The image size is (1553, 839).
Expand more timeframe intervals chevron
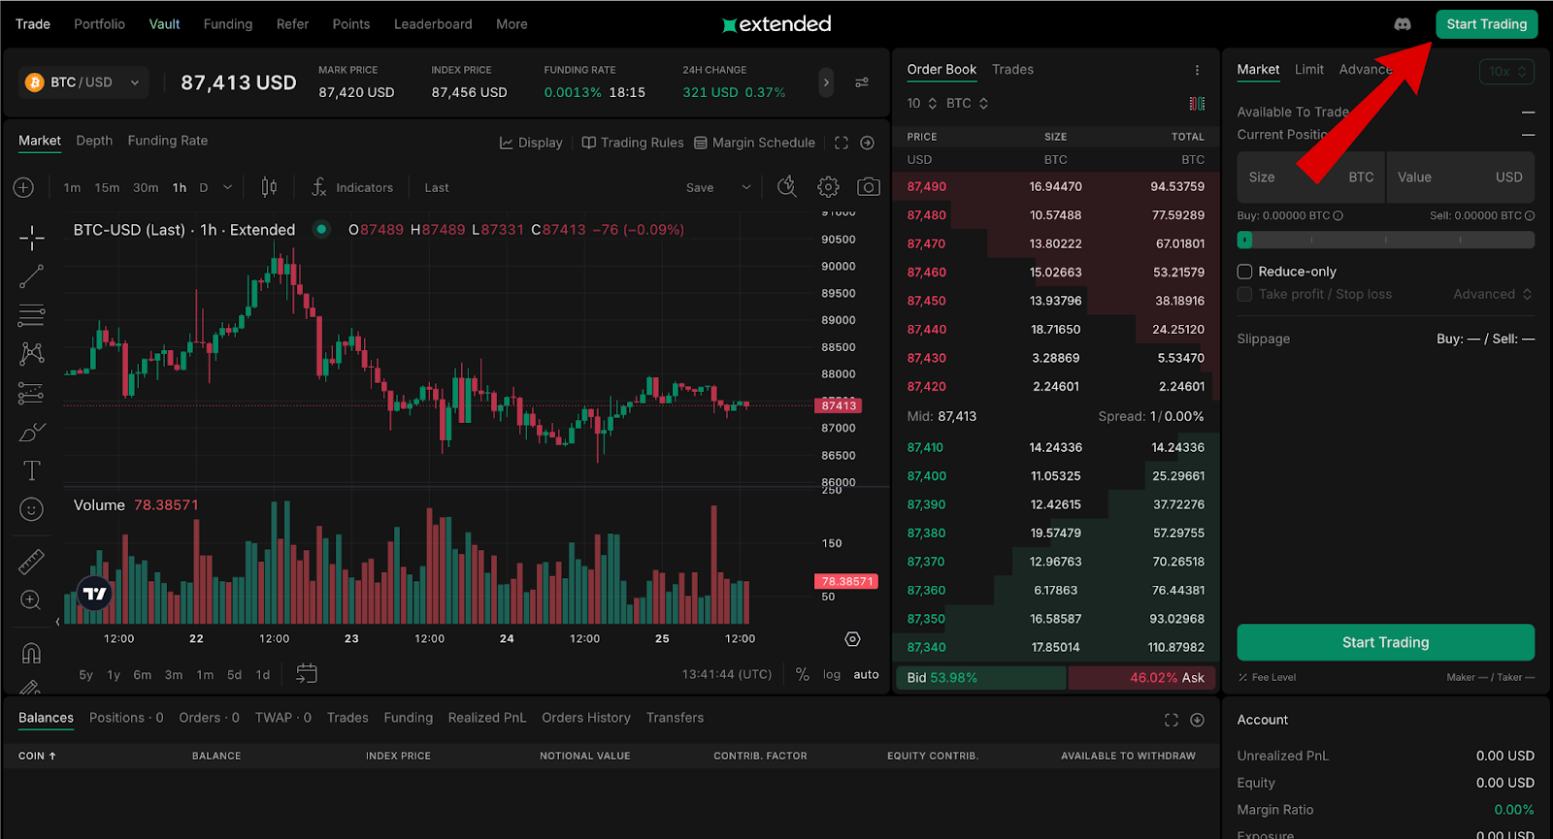pyautogui.click(x=228, y=187)
